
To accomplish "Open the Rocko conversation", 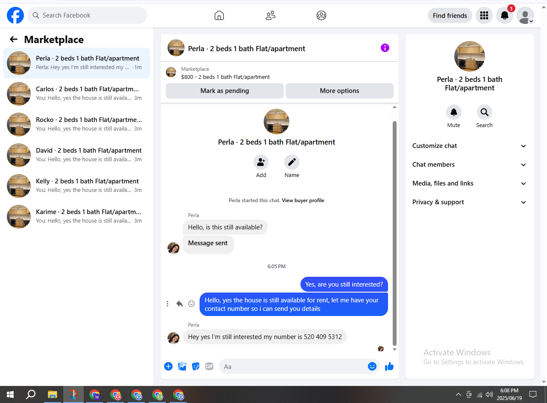I will pos(77,125).
